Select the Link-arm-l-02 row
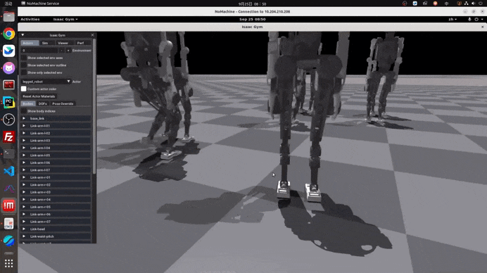 [x=56, y=133]
